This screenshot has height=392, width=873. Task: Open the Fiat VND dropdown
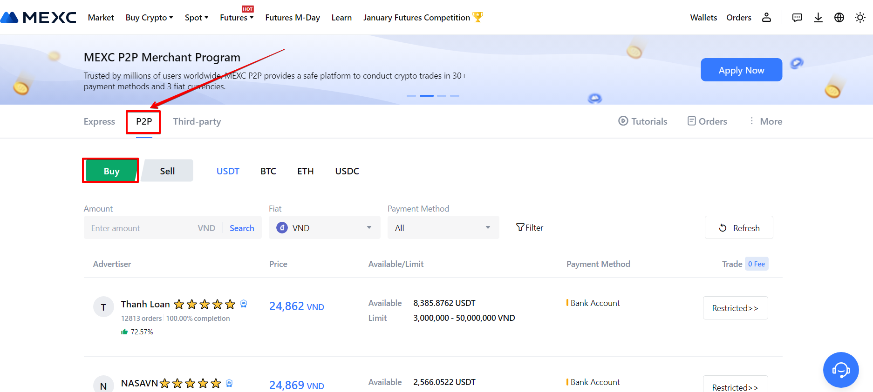coord(325,227)
